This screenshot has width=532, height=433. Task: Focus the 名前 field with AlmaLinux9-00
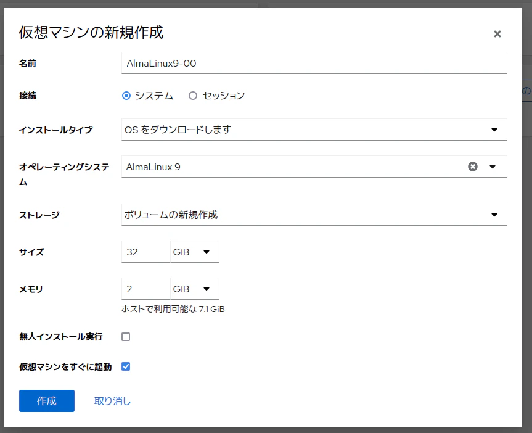click(314, 63)
